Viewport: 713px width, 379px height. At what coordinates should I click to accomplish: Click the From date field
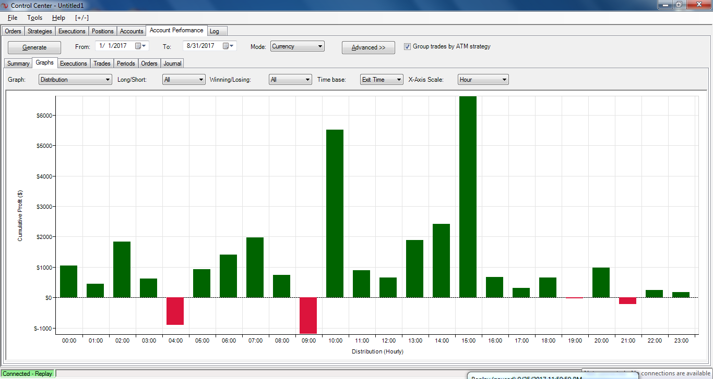click(122, 46)
